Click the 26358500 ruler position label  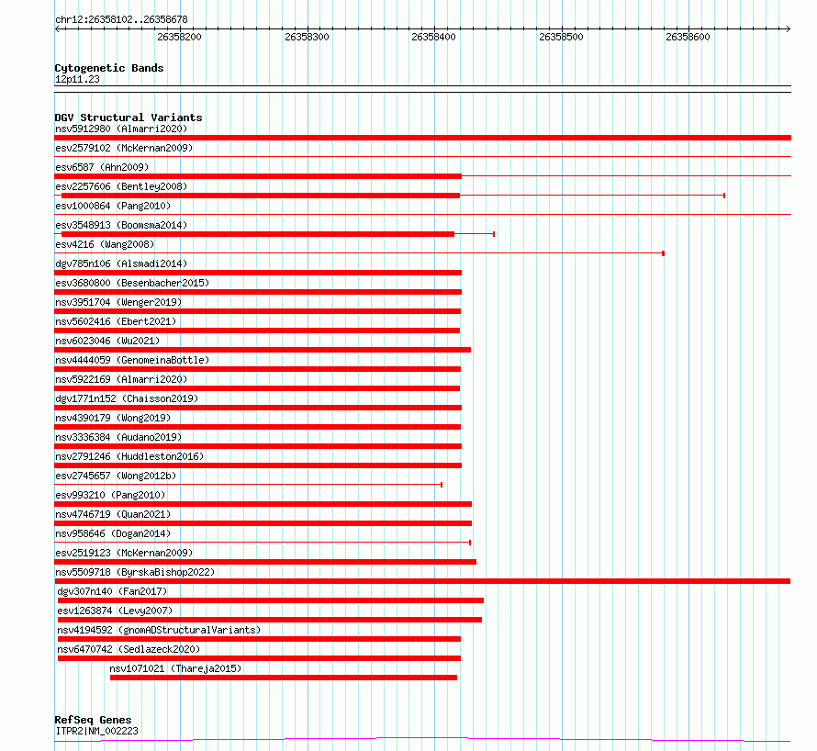[x=561, y=37]
